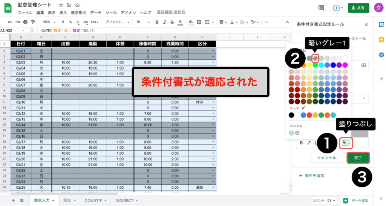Click the 条件を追加 link
This screenshot has height=206, width=386.
(x=312, y=176)
